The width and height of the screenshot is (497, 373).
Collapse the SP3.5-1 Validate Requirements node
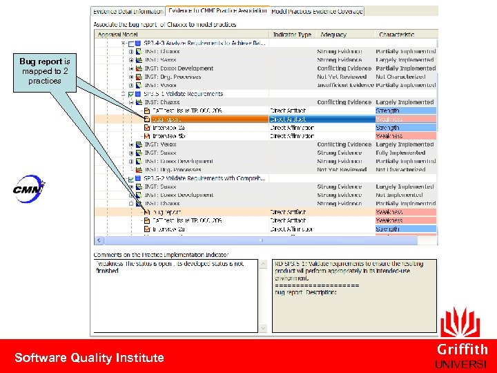pyautogui.click(x=124, y=94)
